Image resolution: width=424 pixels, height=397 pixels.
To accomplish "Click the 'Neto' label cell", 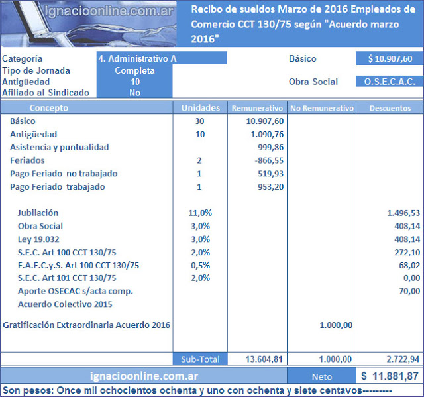I will [321, 376].
